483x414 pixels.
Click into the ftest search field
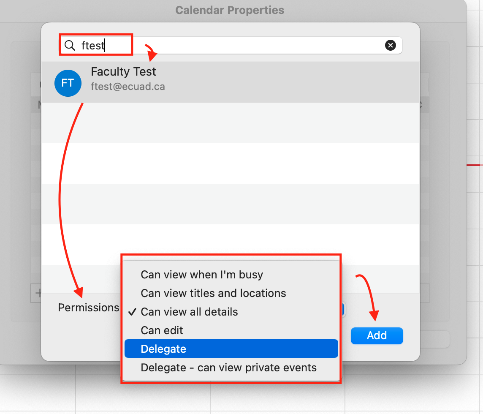pos(231,45)
